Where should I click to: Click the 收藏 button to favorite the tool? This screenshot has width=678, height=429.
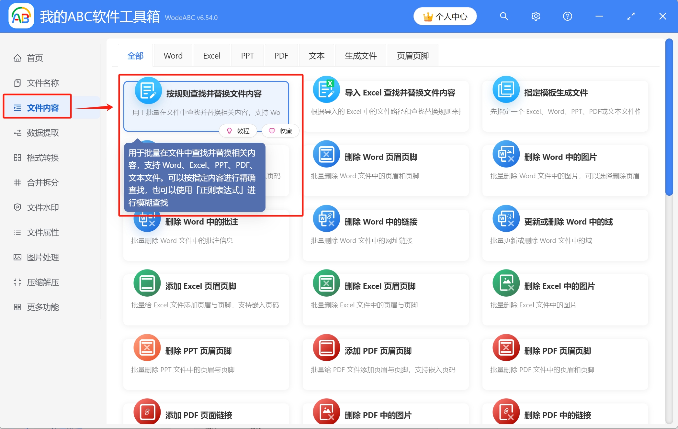coord(280,131)
